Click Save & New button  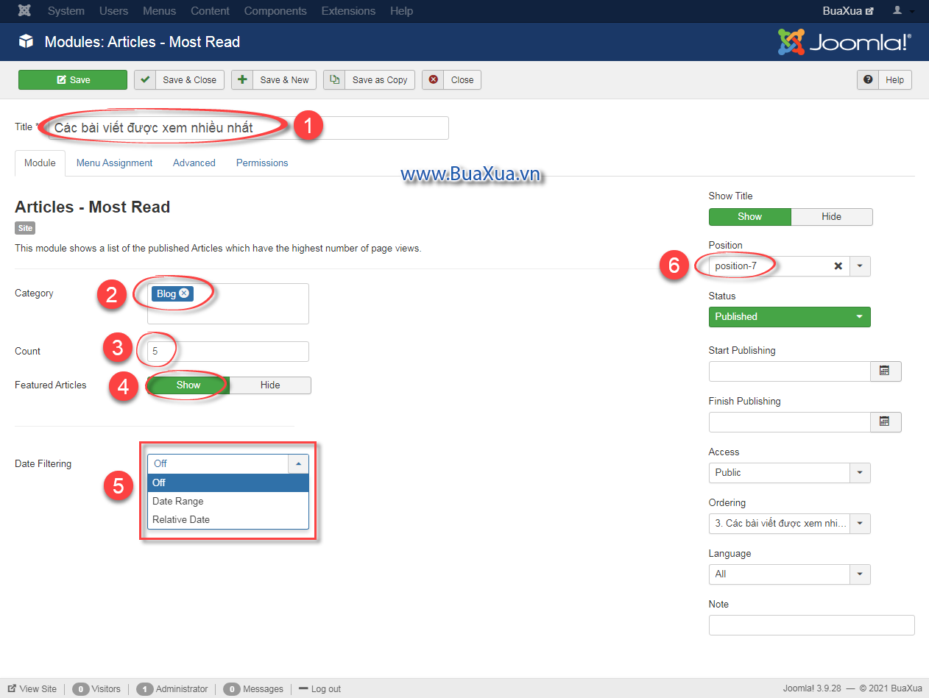pos(274,79)
